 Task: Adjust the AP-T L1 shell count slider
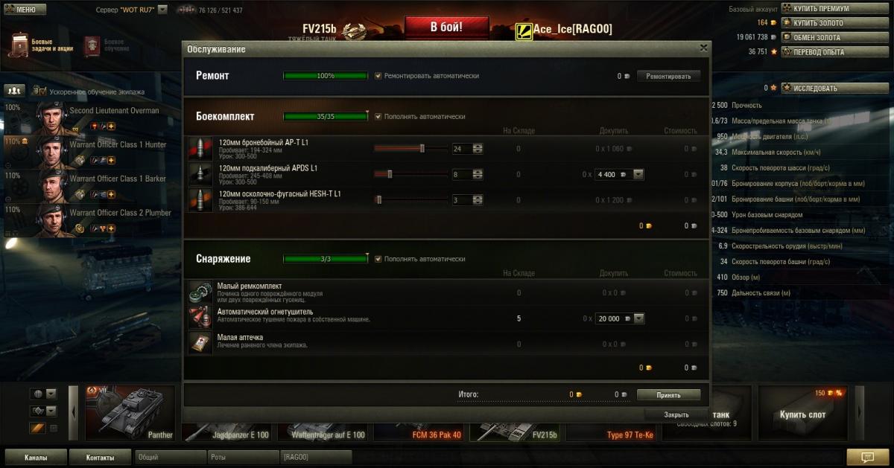coord(410,149)
